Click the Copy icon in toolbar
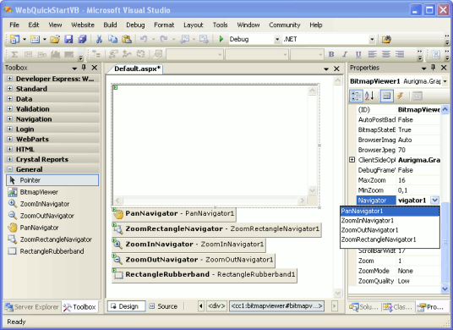 tap(112, 39)
